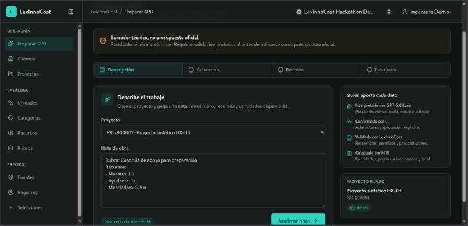Viewport: 468px width, 226px height.
Task: Open Preparar APU in the sidebar
Action: click(x=39, y=44)
